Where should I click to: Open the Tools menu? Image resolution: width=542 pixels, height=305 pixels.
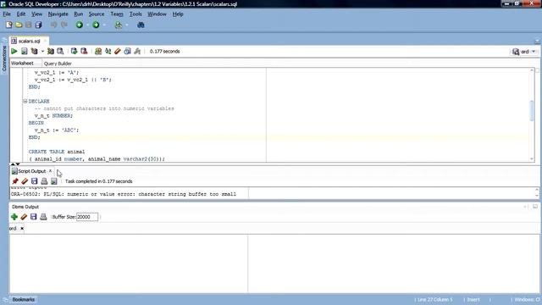[135, 14]
